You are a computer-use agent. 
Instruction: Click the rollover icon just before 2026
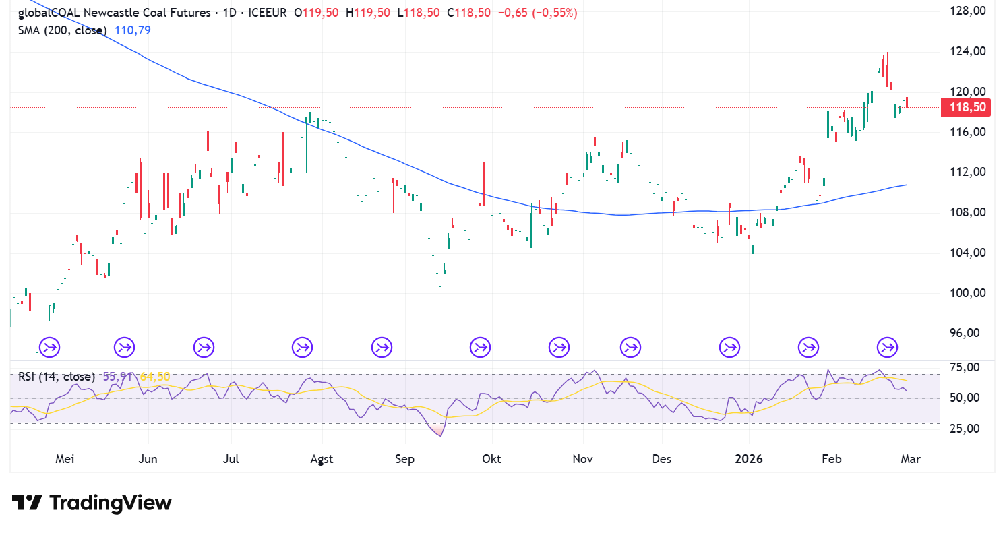tap(729, 348)
